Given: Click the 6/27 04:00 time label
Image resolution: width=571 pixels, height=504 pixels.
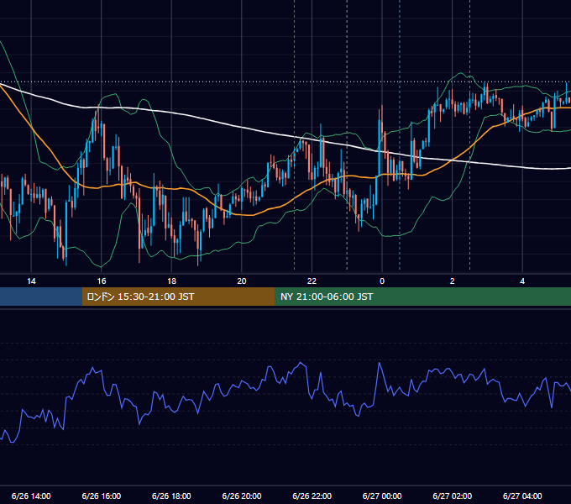Looking at the screenshot, I should point(522,496).
